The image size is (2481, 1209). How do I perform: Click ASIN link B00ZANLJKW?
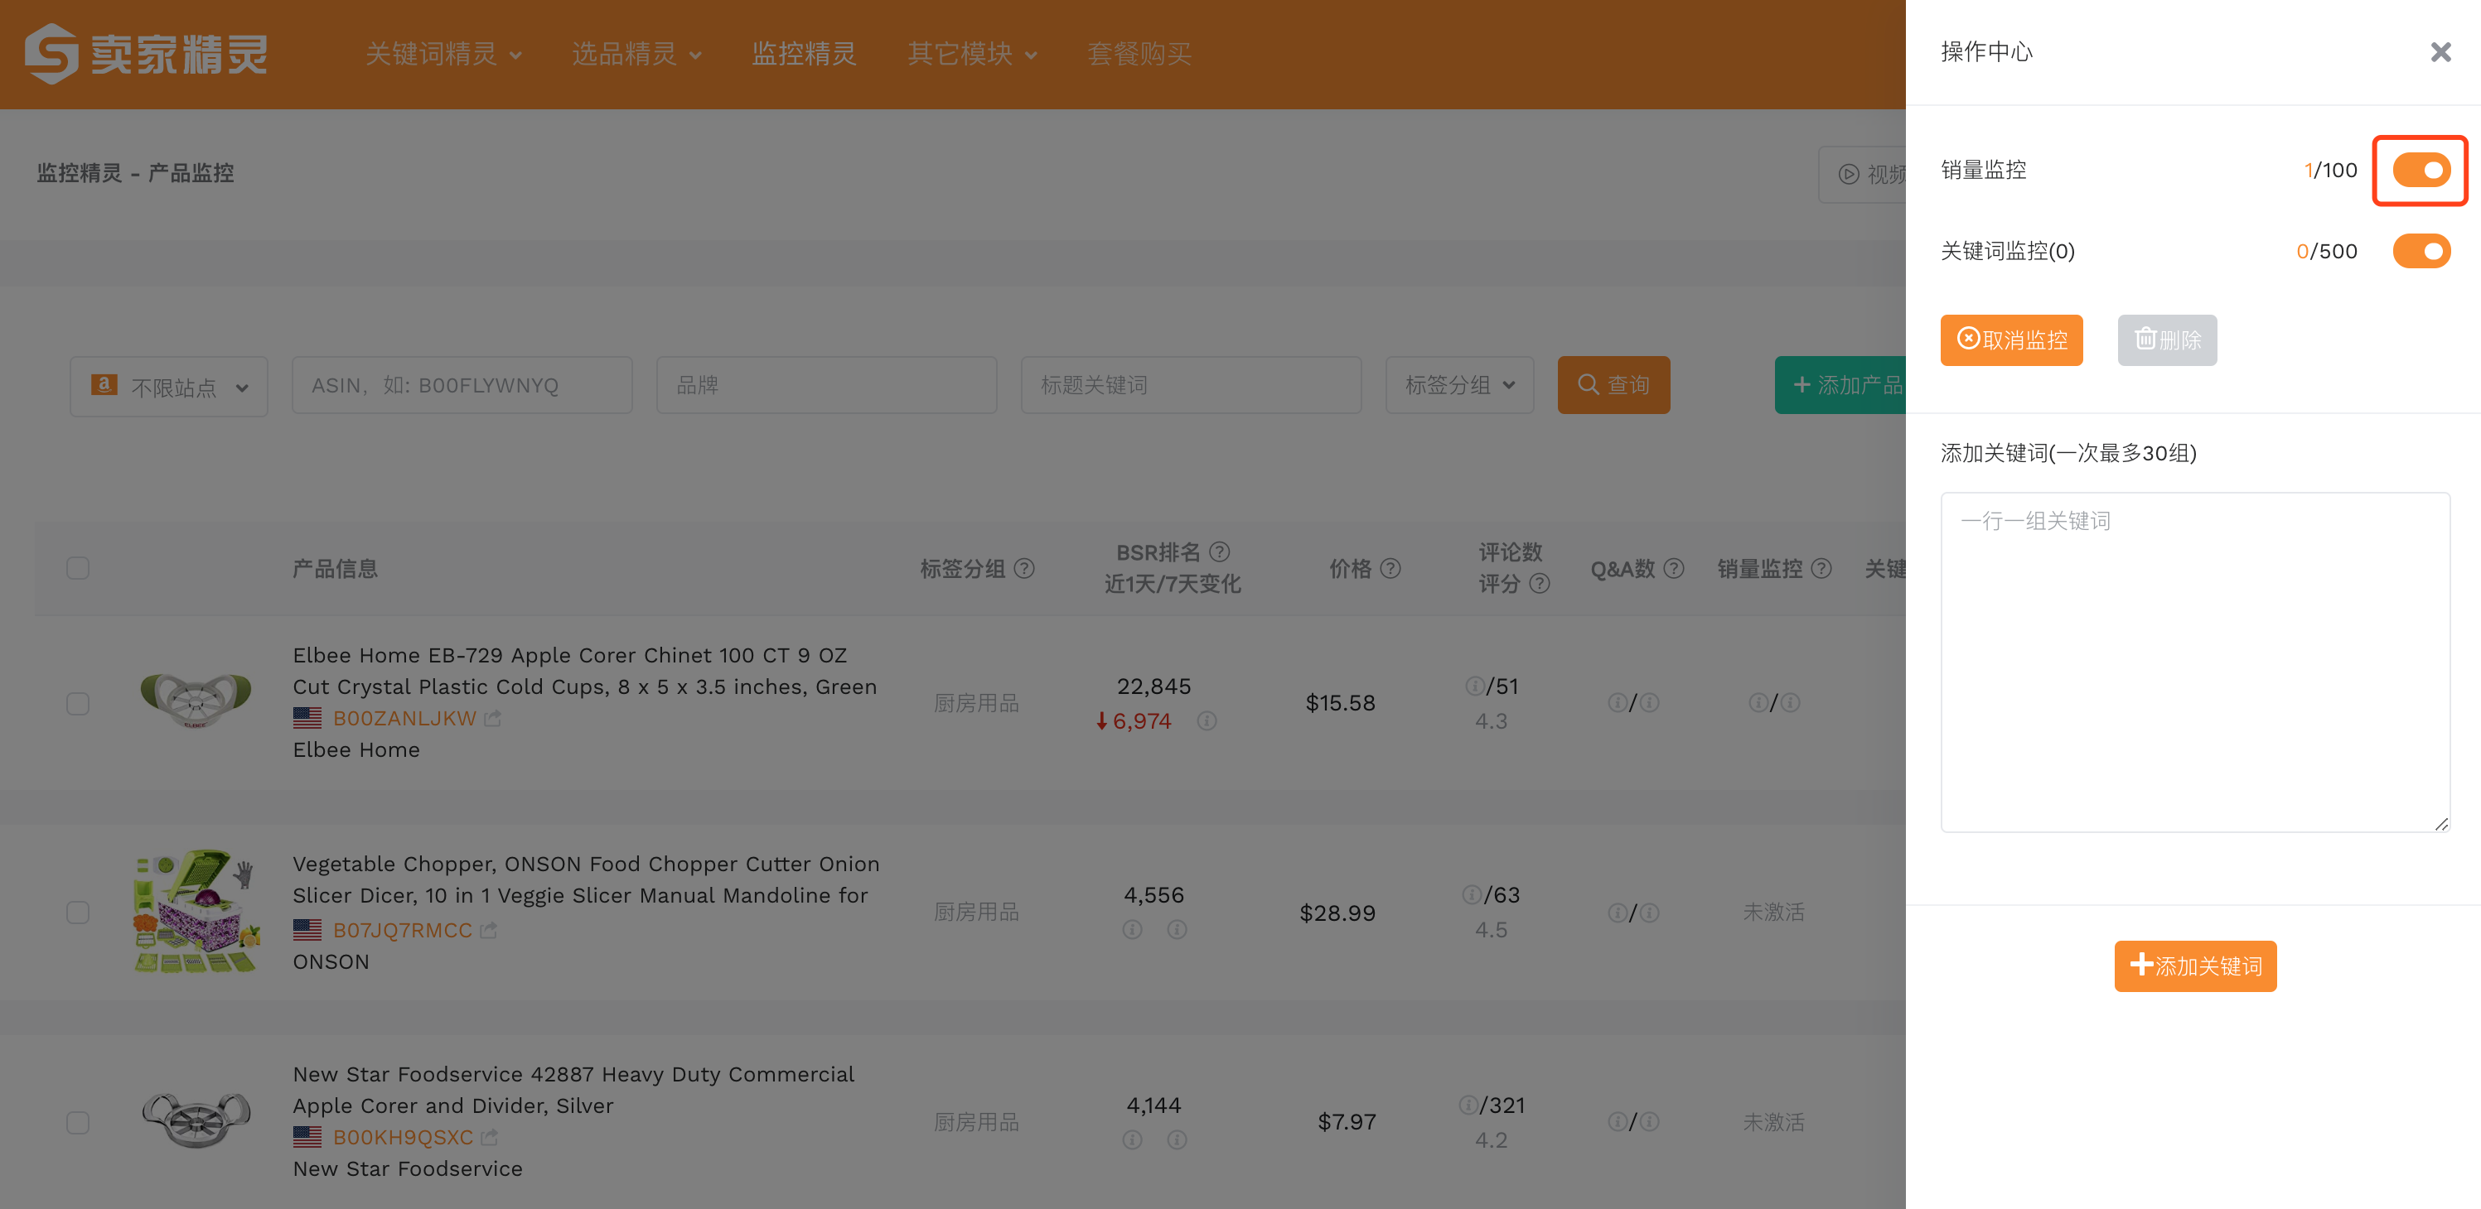click(404, 718)
